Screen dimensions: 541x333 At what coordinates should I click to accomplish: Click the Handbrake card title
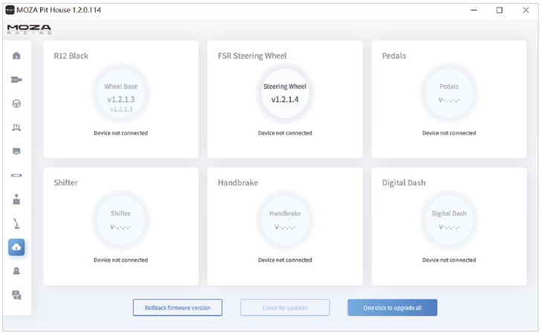pos(238,183)
